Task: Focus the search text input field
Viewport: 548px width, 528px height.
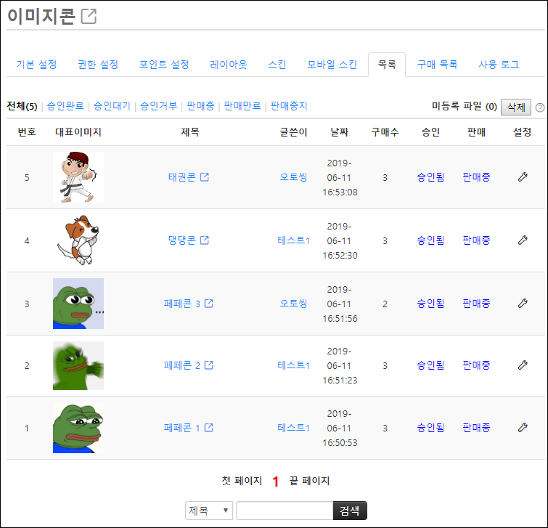Action: point(285,511)
